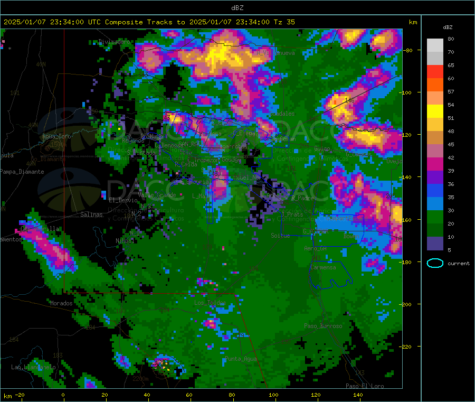The width and height of the screenshot is (475, 402).
Task: Click the '2200m' elevation label
Action: (x=140, y=379)
